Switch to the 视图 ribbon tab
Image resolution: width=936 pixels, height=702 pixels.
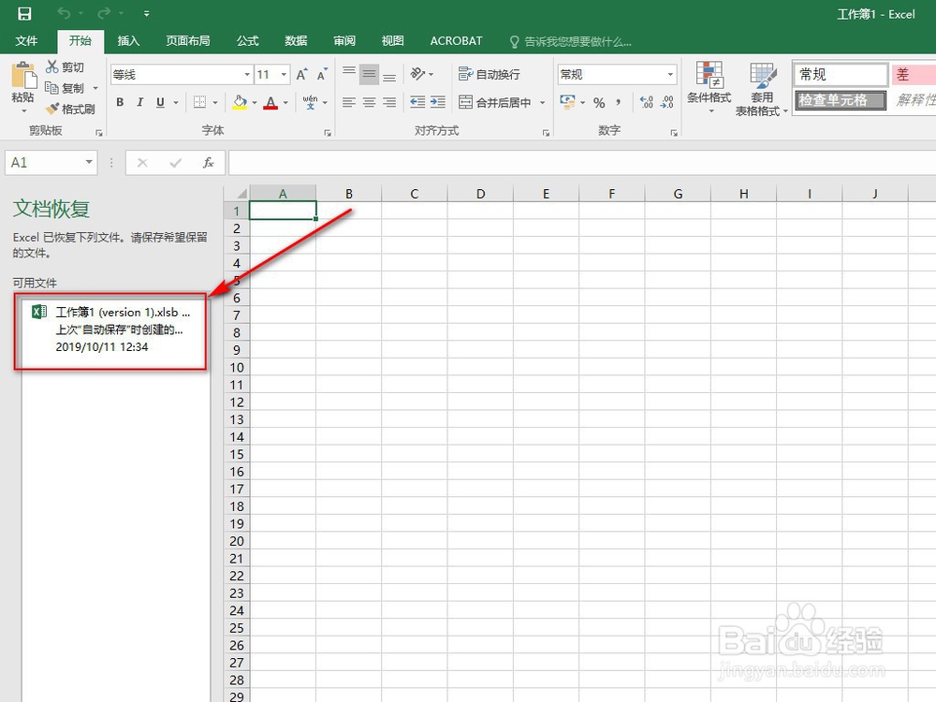[393, 40]
